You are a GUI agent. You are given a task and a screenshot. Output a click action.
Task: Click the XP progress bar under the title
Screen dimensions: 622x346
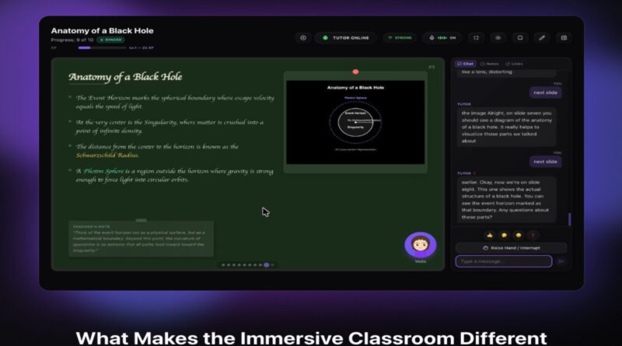tap(102, 47)
